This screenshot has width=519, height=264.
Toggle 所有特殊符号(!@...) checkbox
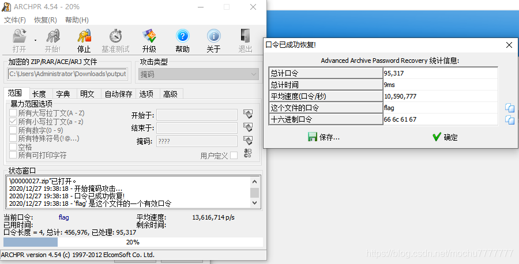pyautogui.click(x=13, y=138)
